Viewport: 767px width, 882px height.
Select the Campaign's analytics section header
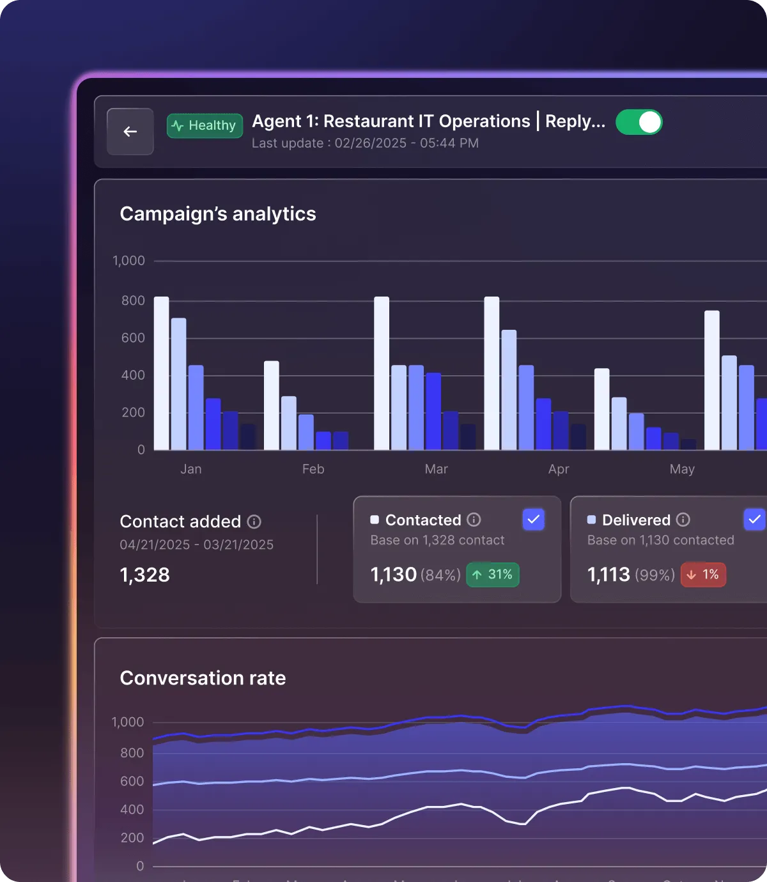218,213
